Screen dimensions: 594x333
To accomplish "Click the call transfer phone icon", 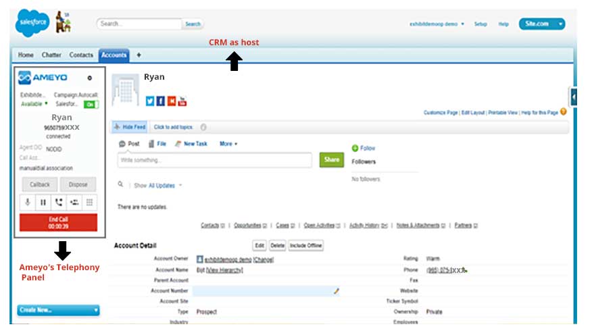I will pos(59,202).
